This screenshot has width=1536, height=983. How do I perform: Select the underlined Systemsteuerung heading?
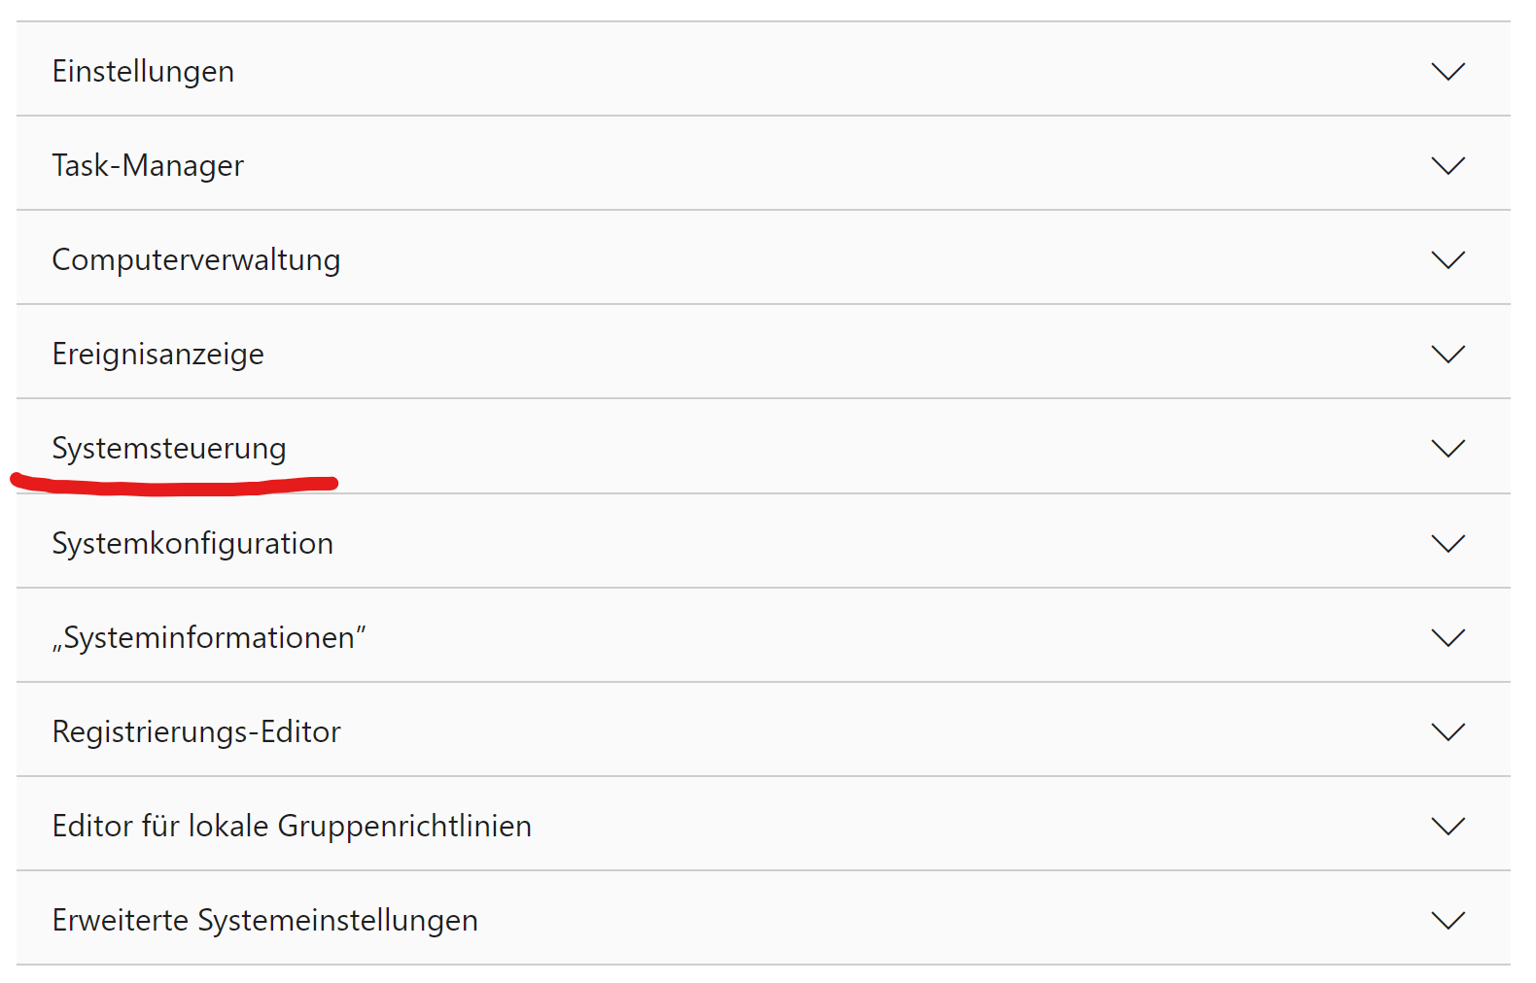pos(169,449)
